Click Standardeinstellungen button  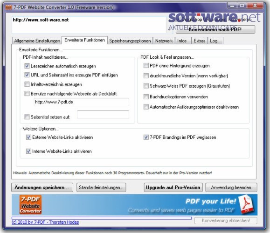coord(101,187)
